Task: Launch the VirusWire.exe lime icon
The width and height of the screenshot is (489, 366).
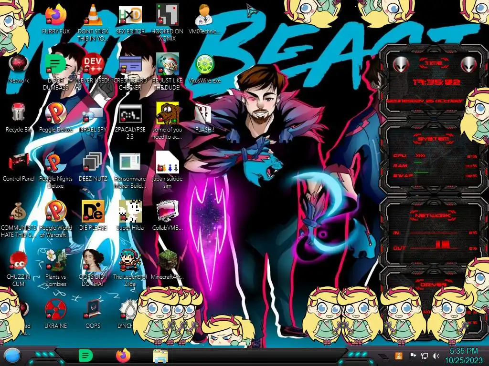Action: click(204, 64)
